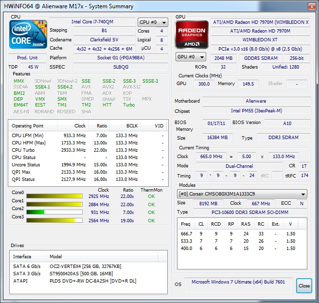Click the GPU memory clock 149.5 field
This screenshot has height=303, width=319.
(x=248, y=84)
